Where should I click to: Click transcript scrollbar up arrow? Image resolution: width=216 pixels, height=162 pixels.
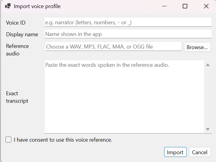pyautogui.click(x=208, y=65)
